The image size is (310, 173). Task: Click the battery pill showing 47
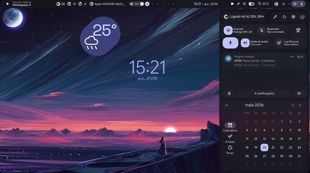(252, 4)
